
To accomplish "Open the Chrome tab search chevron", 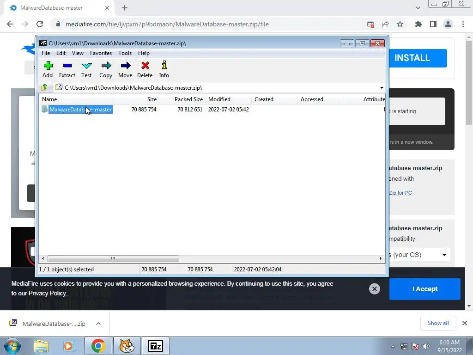I will pos(418,8).
